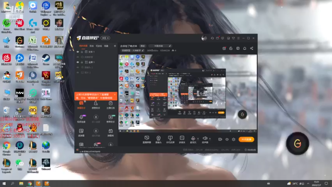Open the 房管助手 room manager assistant
Viewport: 332px width, 187px height.
[96, 105]
